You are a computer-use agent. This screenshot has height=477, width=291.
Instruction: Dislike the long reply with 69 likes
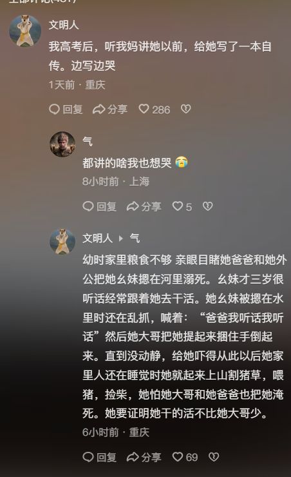click(214, 456)
